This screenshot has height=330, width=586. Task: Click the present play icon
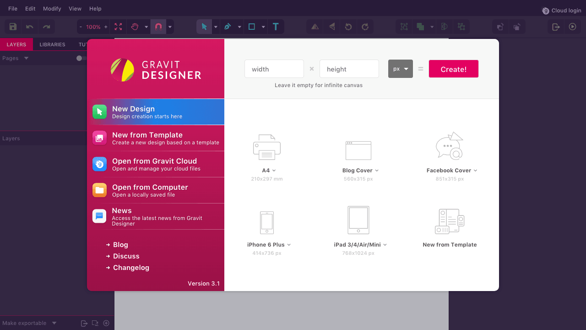pos(572,27)
